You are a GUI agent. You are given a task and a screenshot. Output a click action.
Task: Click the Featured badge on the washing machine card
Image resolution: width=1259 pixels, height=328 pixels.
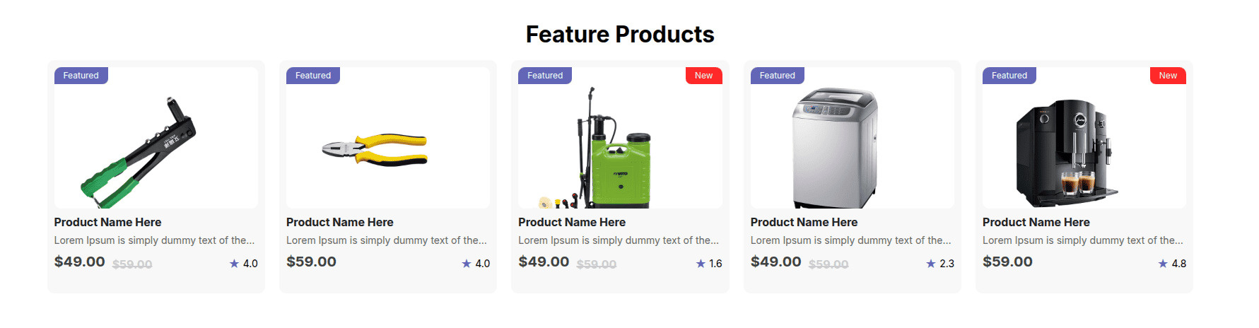point(777,76)
